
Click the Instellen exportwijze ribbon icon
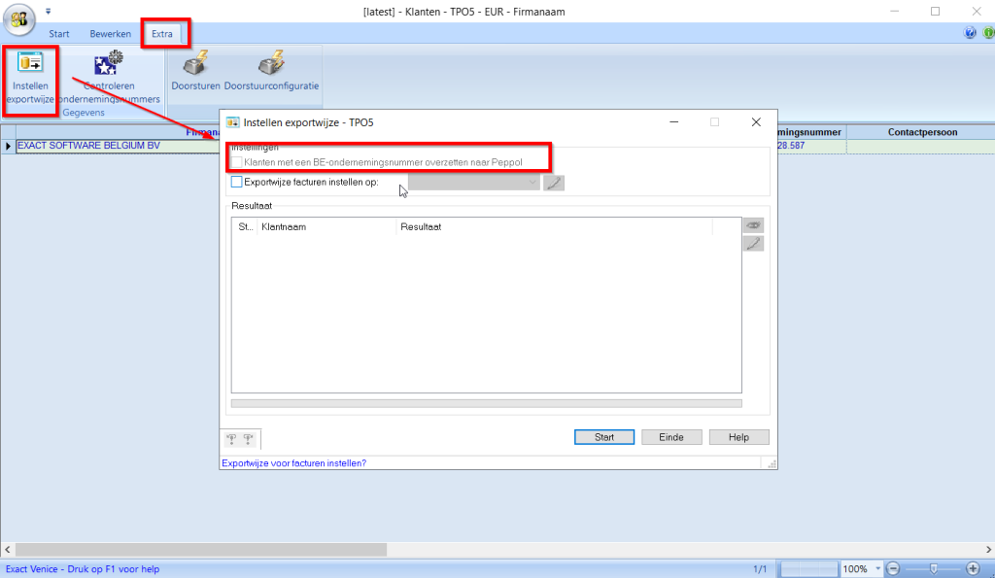(30, 65)
